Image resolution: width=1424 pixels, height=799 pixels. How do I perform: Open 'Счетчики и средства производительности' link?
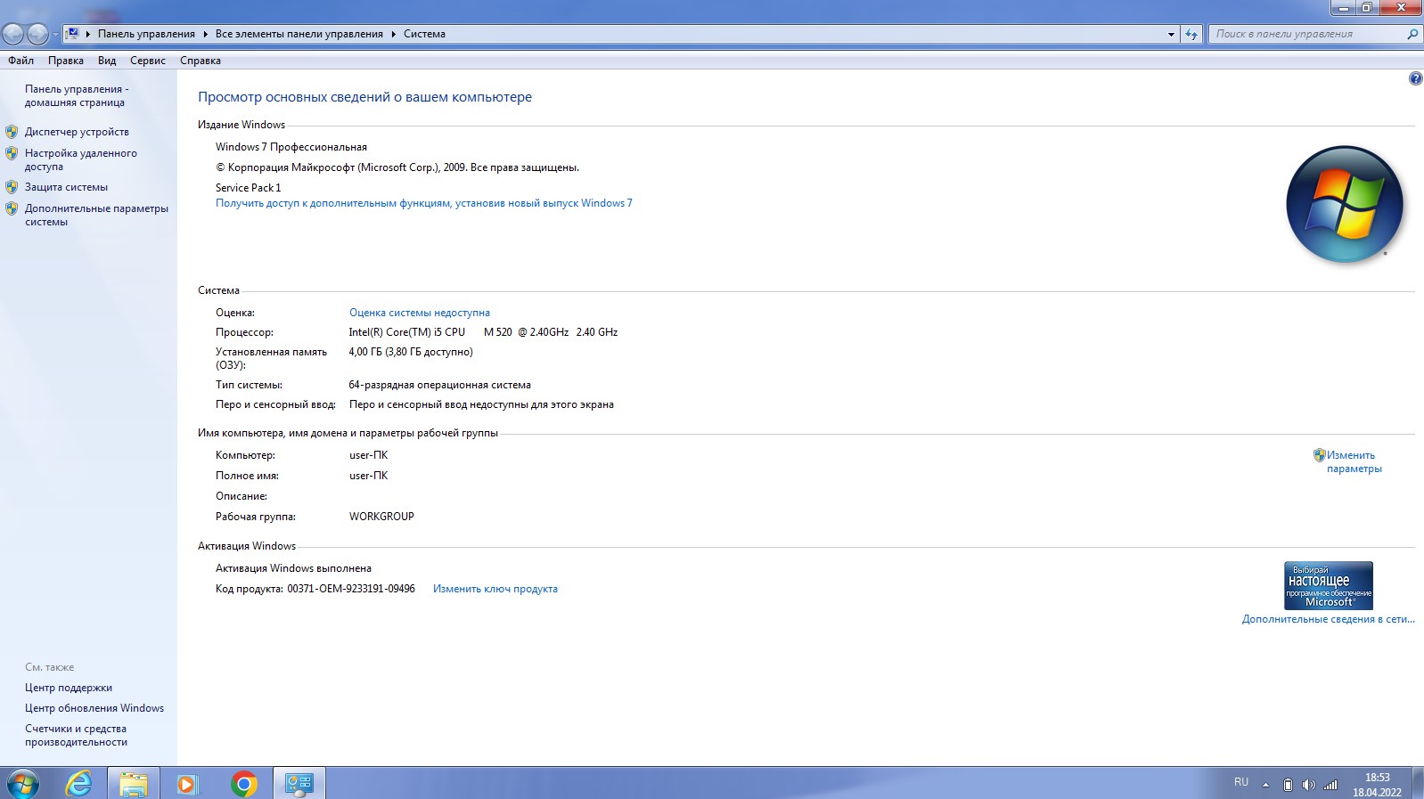[76, 735]
